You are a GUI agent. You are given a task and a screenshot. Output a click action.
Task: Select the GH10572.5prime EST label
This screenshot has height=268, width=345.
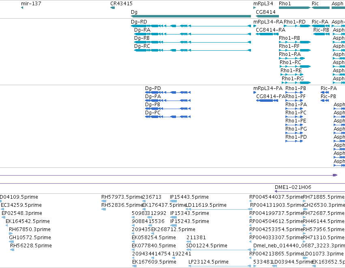pyautogui.click(x=30, y=238)
